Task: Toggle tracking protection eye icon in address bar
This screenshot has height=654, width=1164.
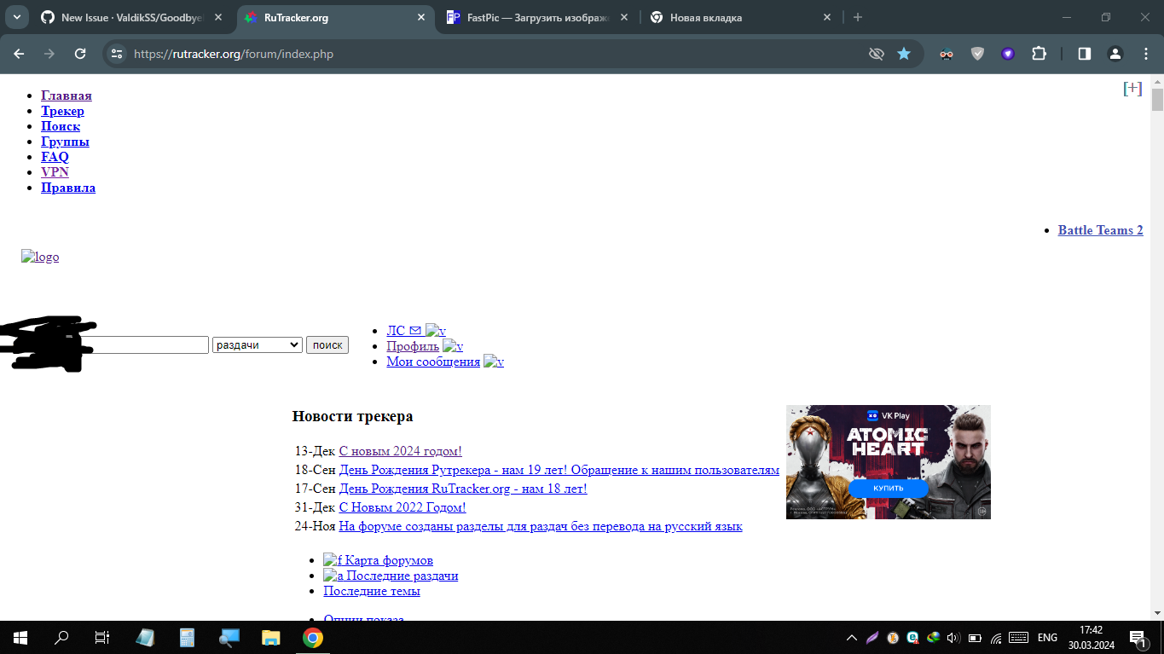Action: [876, 53]
